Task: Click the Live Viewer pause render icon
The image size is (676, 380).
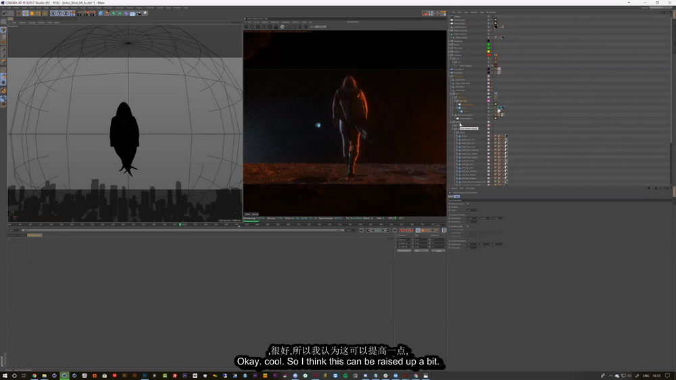Action: pyautogui.click(x=258, y=27)
